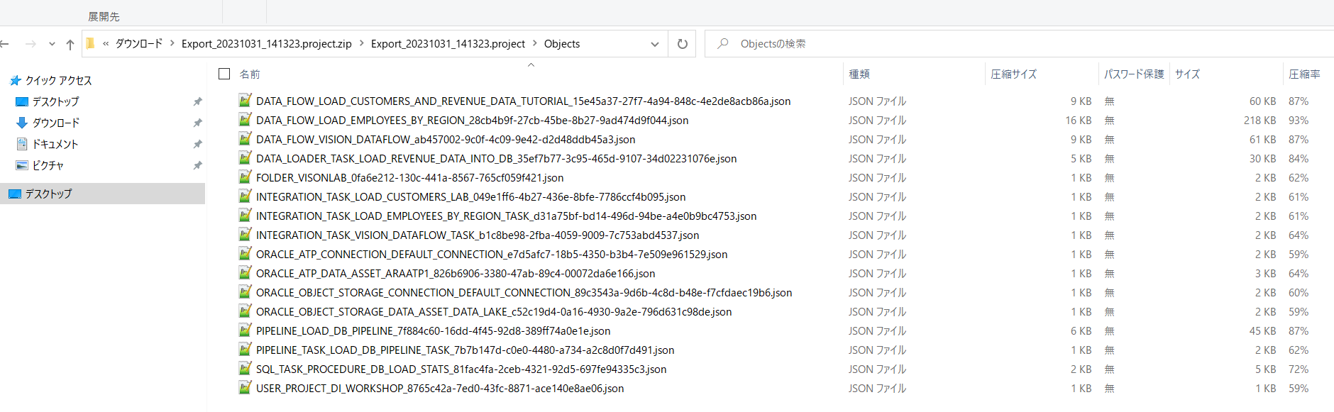
Task: Show hidden breadcrumb path with double chevron
Action: point(106,43)
